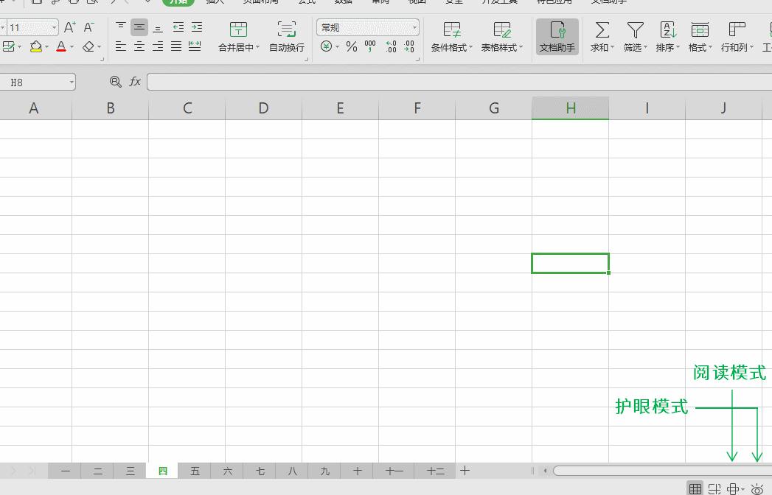Open 表格样式 table styles
Screen dimensions: 772x495
[x=501, y=37]
